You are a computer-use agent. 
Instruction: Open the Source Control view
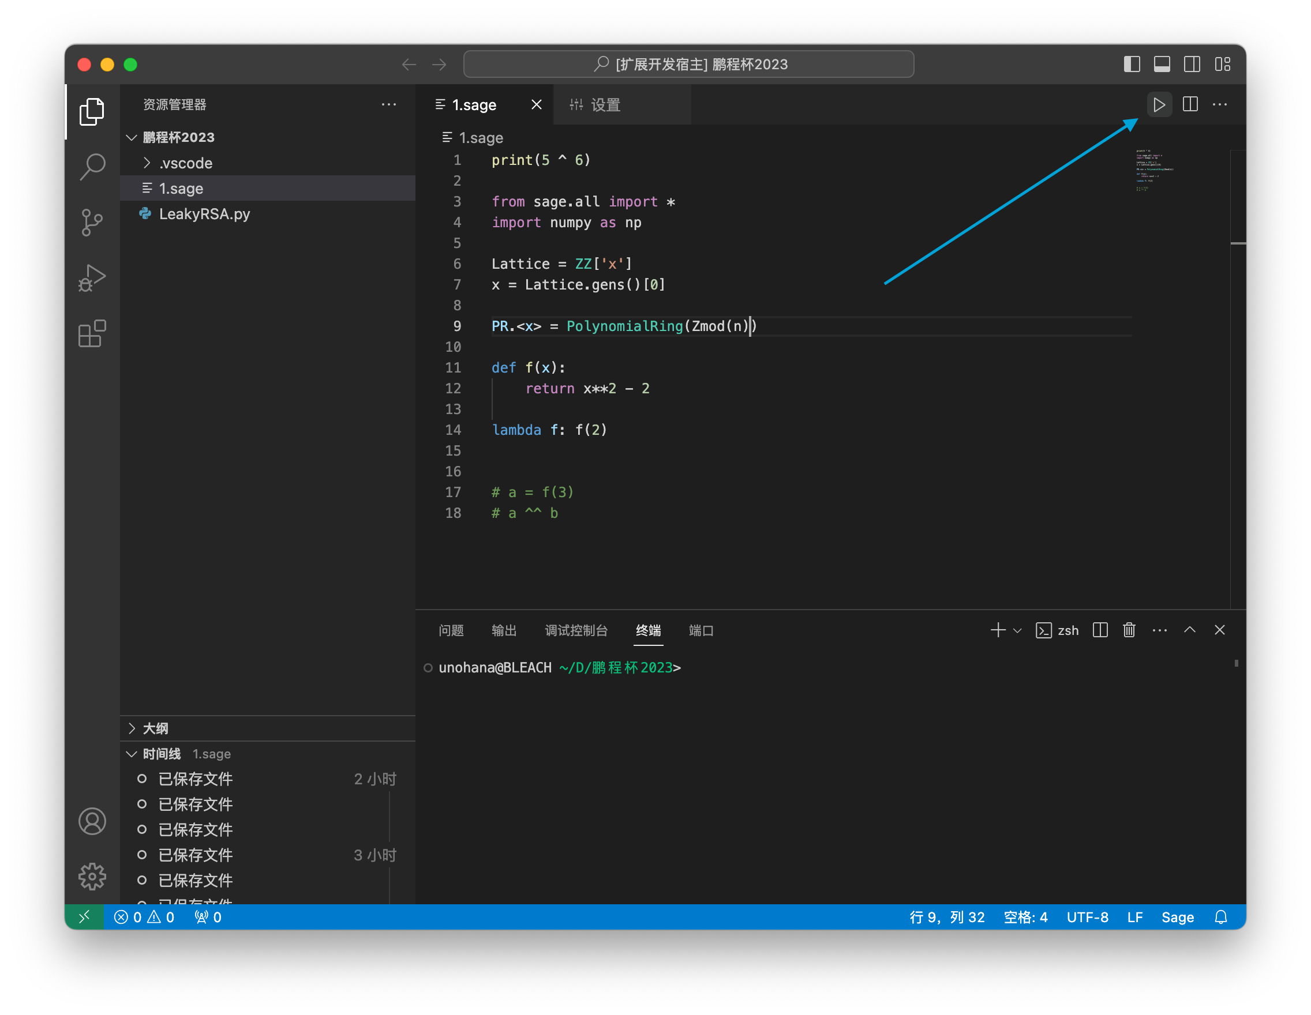92,222
